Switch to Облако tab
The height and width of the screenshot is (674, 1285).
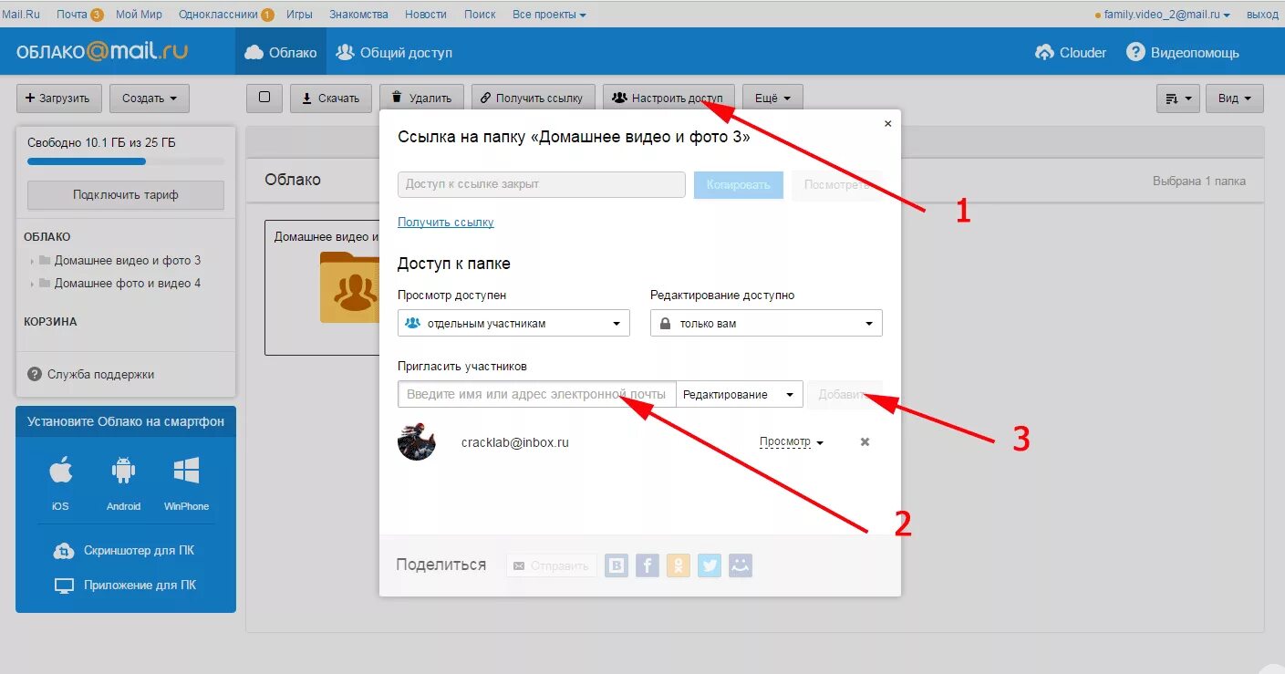click(x=281, y=52)
